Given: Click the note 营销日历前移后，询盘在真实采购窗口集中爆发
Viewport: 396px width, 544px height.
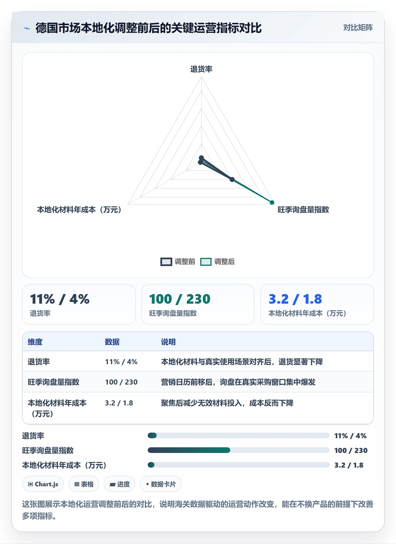Looking at the screenshot, I should click(x=238, y=382).
